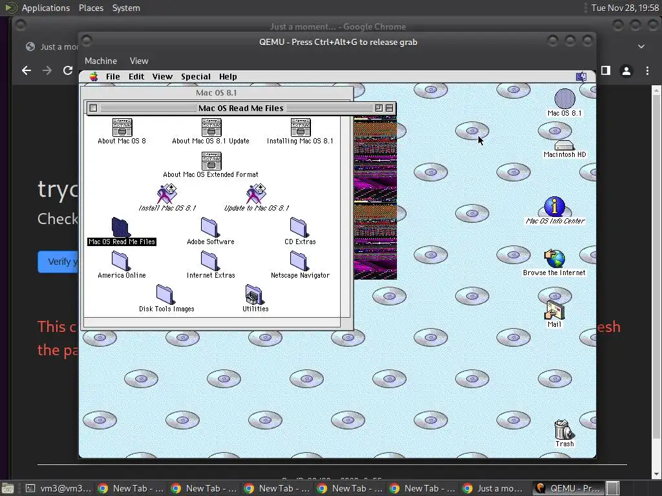Screen dimensions: 662x496
Task: Collapse the Mac OS Read Me Files window
Action: tap(389, 108)
